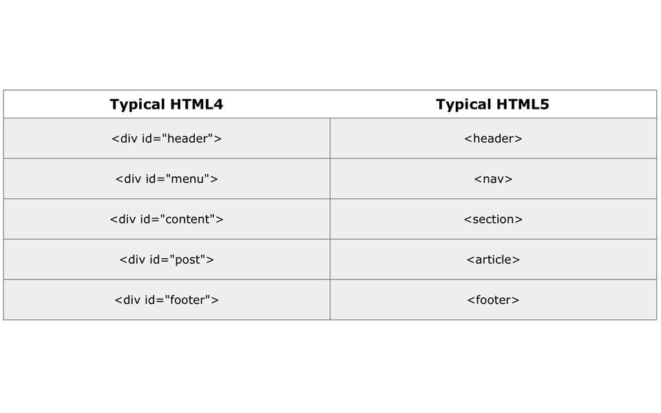Click the "Typical HTML5" column header
Viewport: 661px width, 413px height.
pos(493,104)
